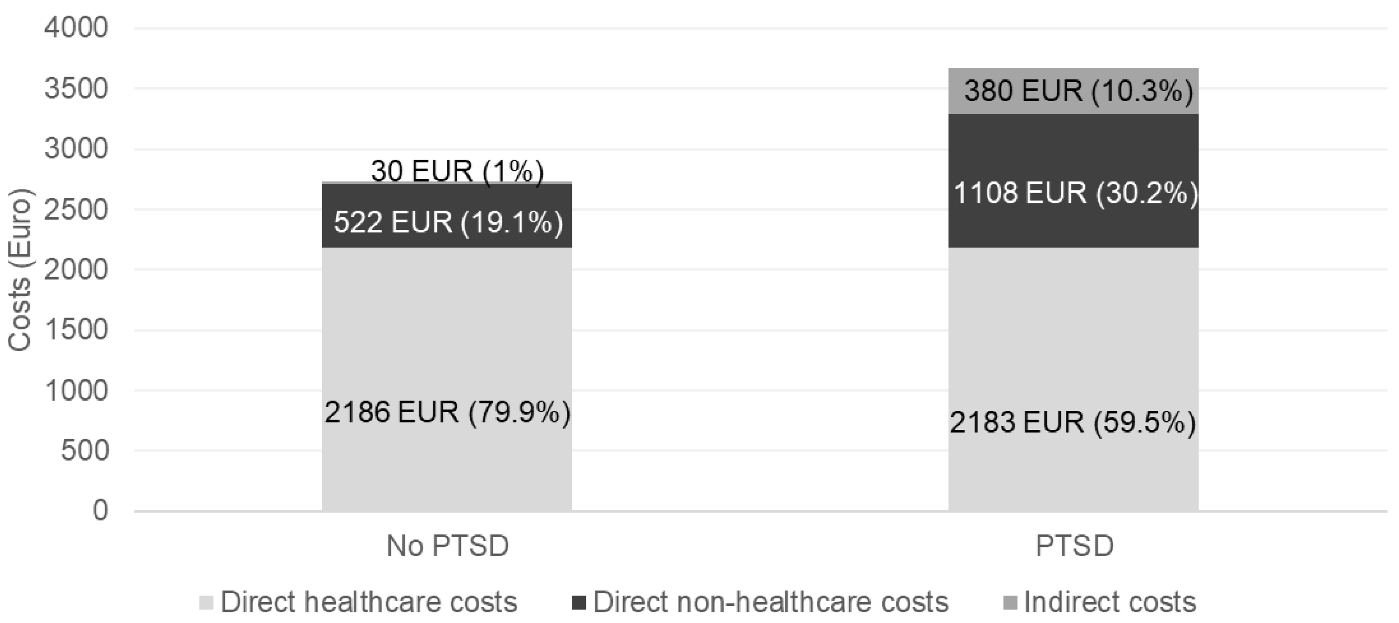Click the "2183 EUR (59.5%)" data label
The image size is (1399, 623).
click(x=1073, y=423)
